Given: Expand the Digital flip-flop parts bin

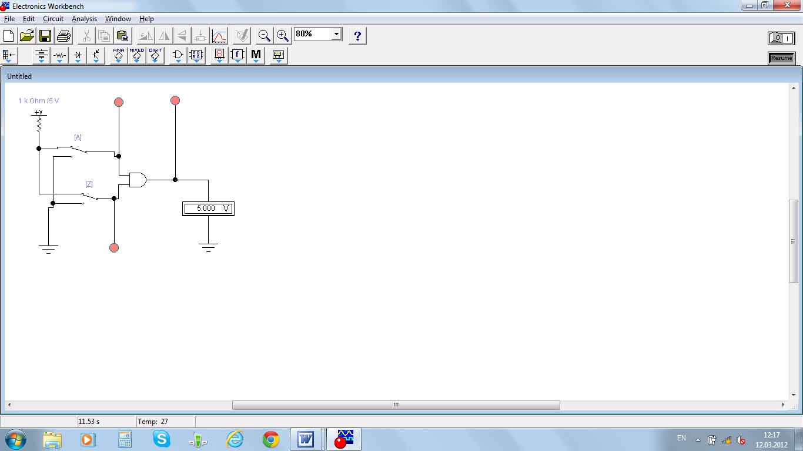Looking at the screenshot, I should pyautogui.click(x=196, y=56).
